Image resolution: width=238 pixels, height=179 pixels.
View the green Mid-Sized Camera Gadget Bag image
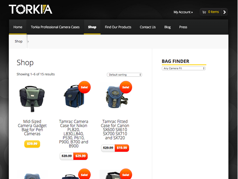click(32, 98)
